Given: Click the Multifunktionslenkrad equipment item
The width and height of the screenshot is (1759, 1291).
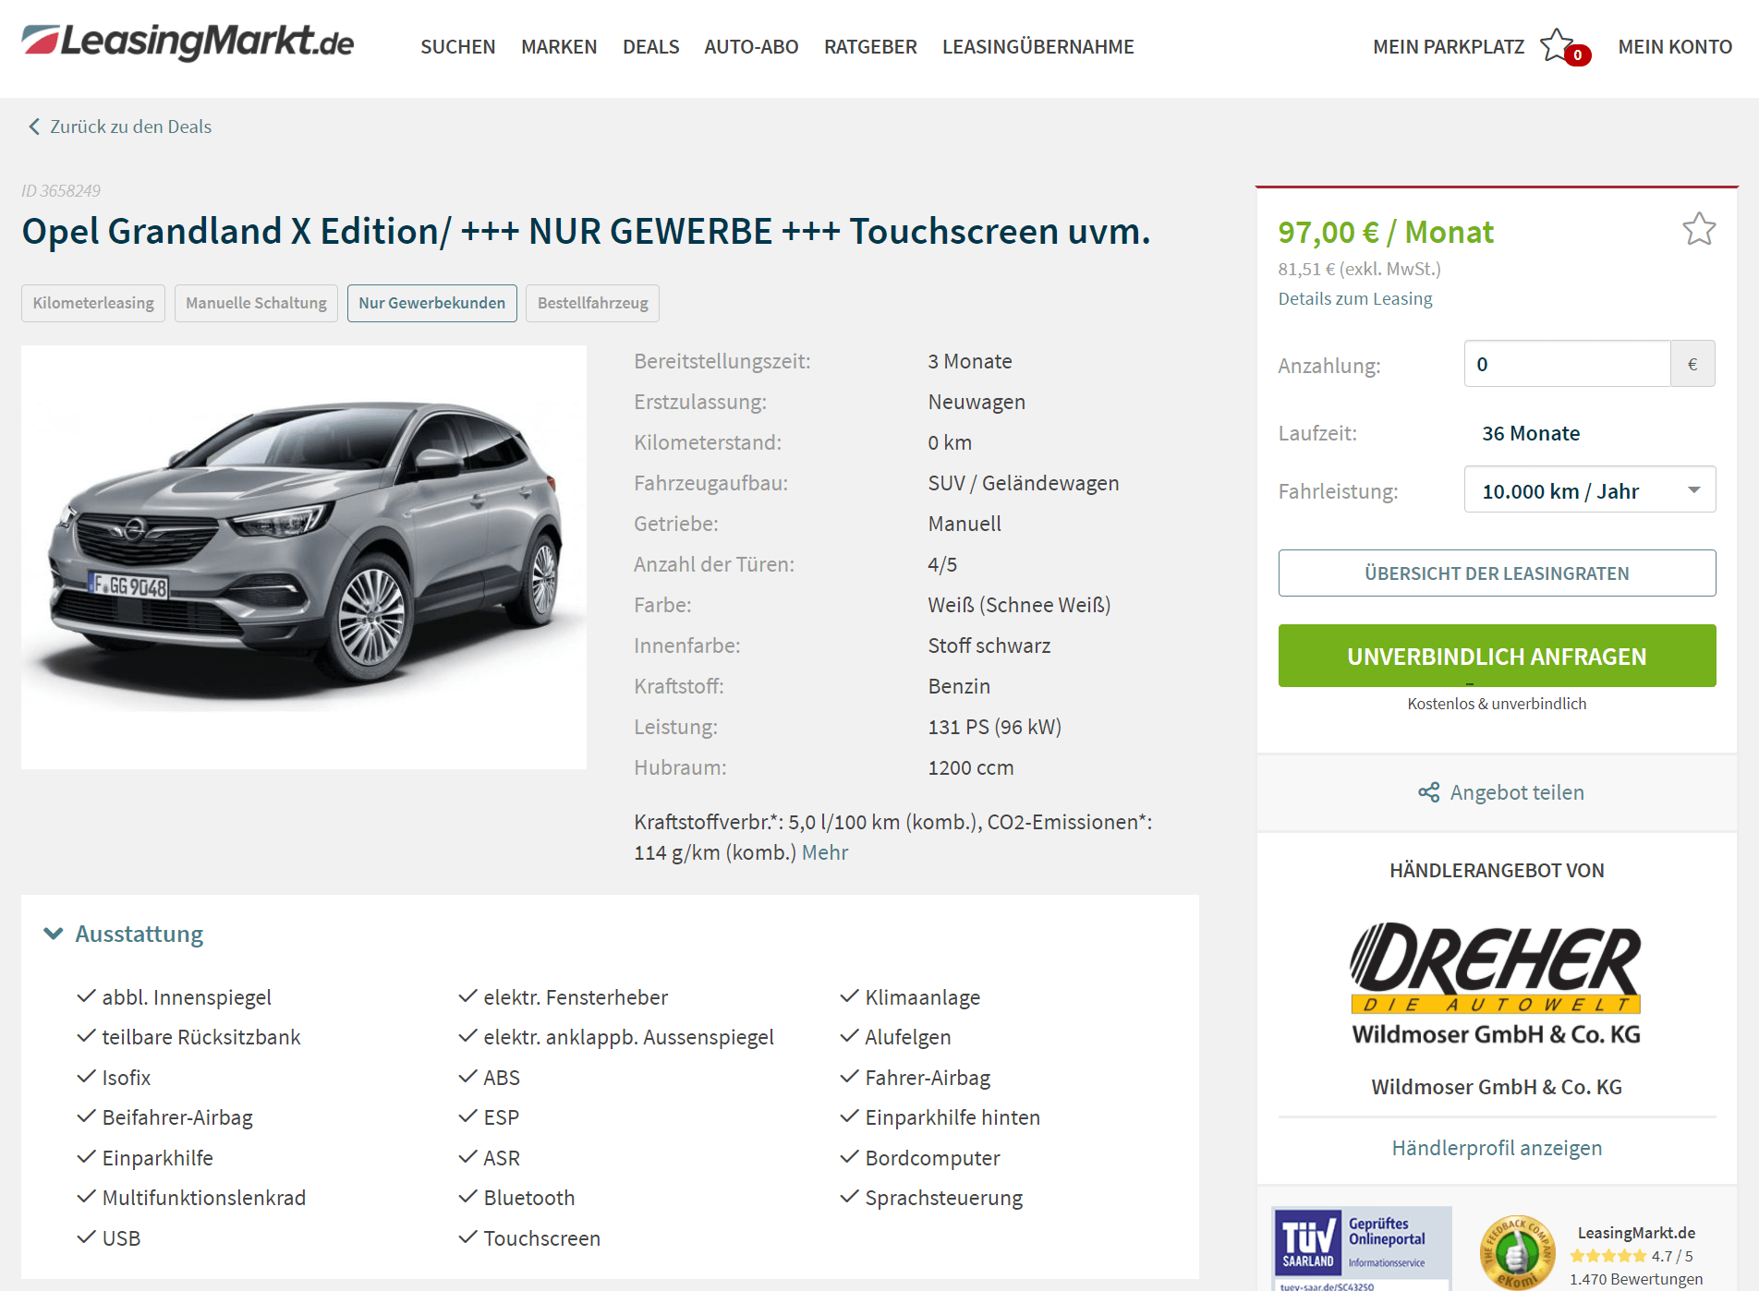Looking at the screenshot, I should 203,1198.
